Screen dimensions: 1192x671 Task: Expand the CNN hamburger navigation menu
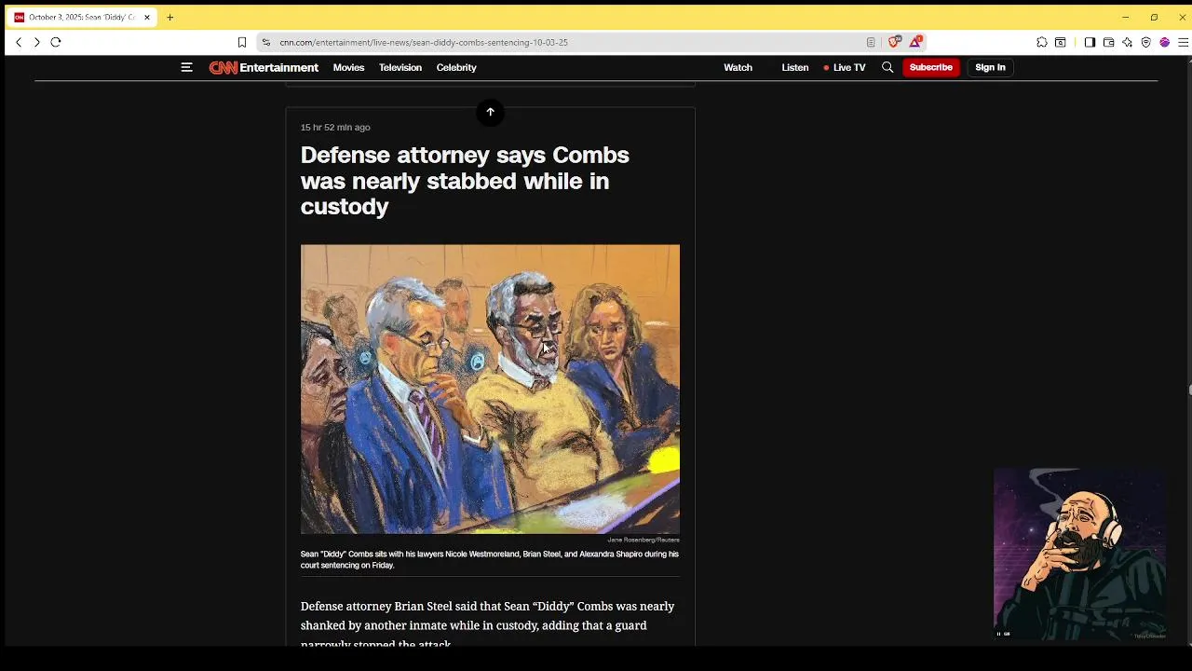187,67
